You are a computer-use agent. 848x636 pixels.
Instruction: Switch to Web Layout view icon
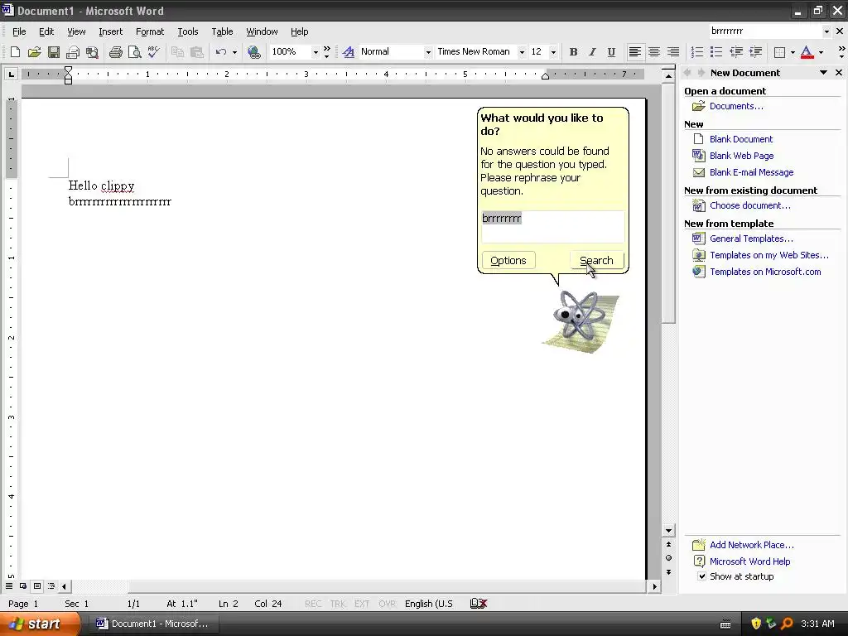point(23,585)
